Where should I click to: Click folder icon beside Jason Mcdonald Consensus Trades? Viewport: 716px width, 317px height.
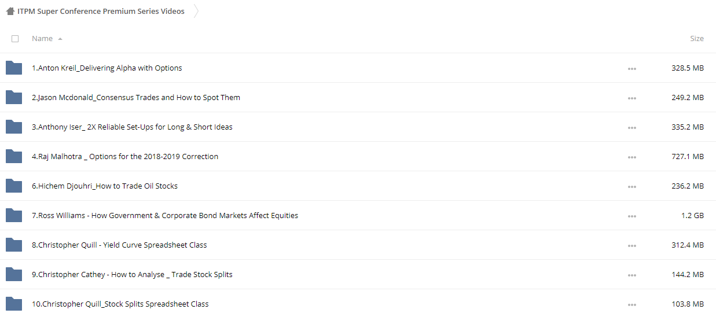14,97
